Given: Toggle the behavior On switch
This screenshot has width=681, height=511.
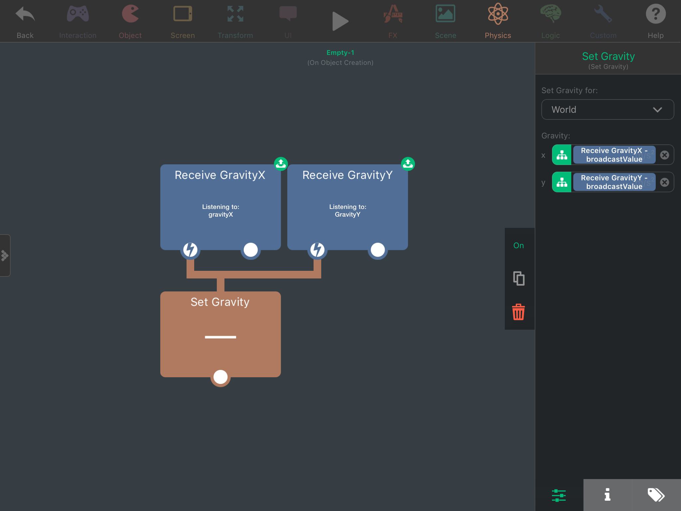Looking at the screenshot, I should [518, 246].
